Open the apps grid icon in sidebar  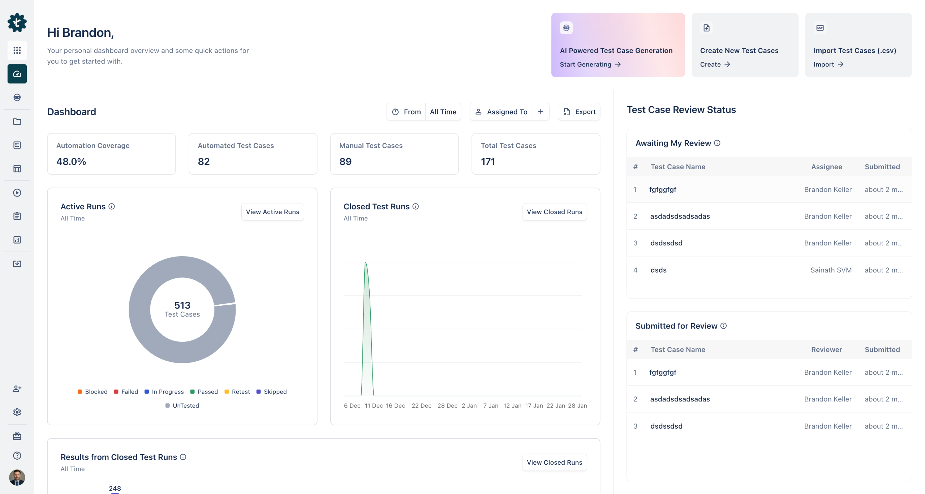(x=17, y=50)
